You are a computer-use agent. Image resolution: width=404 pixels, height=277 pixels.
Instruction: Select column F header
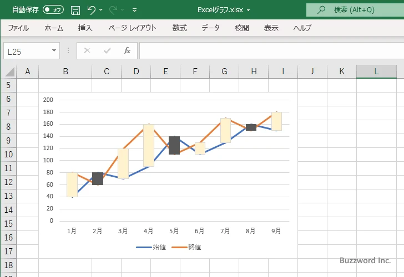(195, 71)
